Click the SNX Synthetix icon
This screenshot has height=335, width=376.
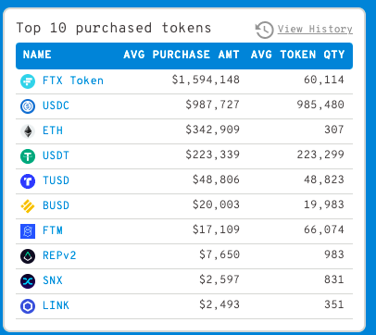click(28, 281)
